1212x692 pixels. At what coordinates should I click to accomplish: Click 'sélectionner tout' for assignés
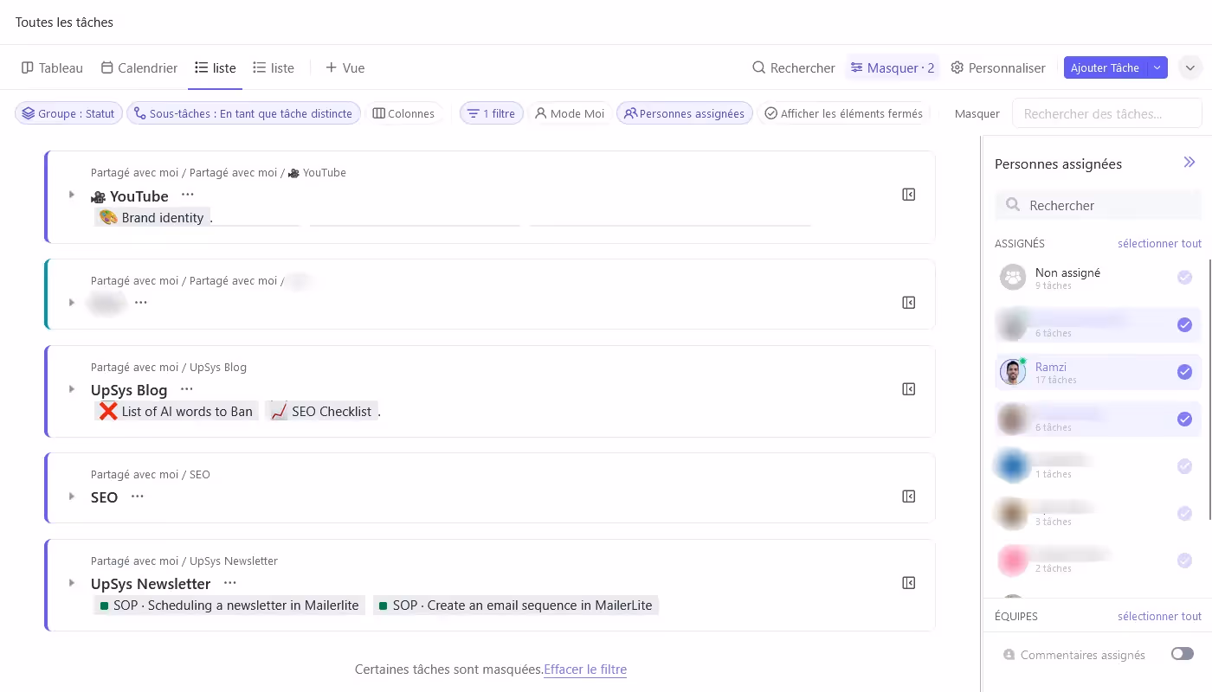click(1159, 243)
